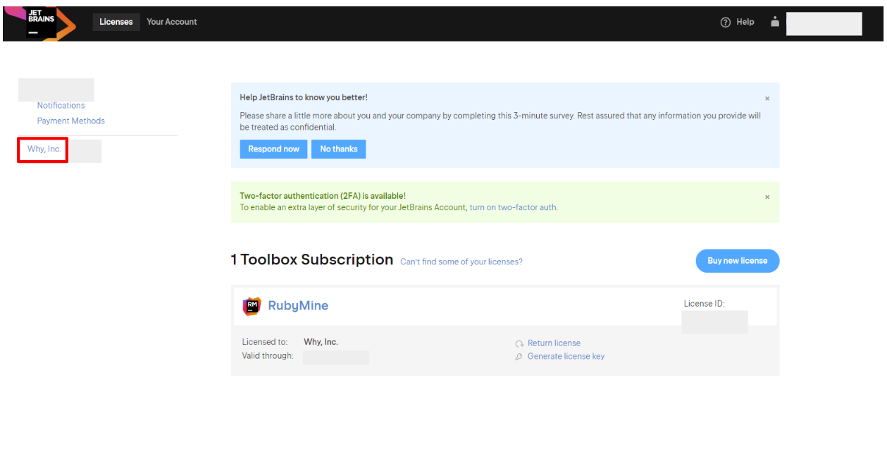Viewport: 887px width, 454px height.
Task: Select the Why, Inc. organization link
Action: (44, 149)
